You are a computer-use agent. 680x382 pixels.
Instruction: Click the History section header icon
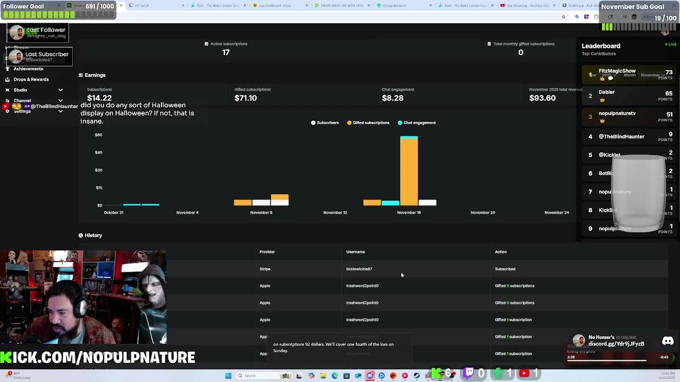coord(81,236)
